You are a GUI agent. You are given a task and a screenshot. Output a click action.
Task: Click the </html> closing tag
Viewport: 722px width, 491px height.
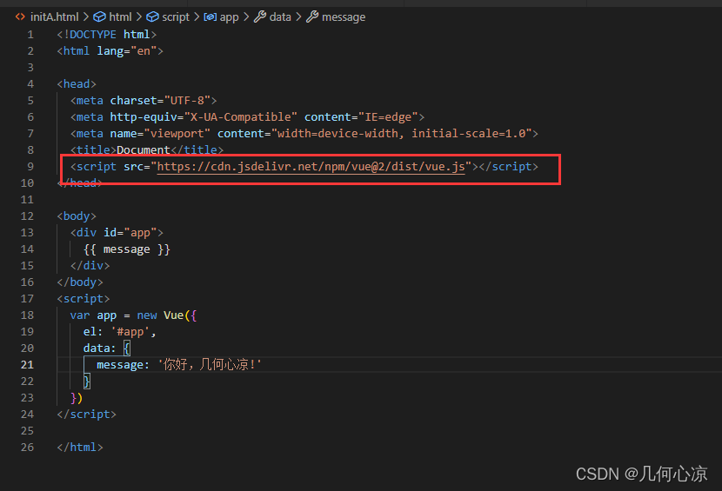pos(80,448)
